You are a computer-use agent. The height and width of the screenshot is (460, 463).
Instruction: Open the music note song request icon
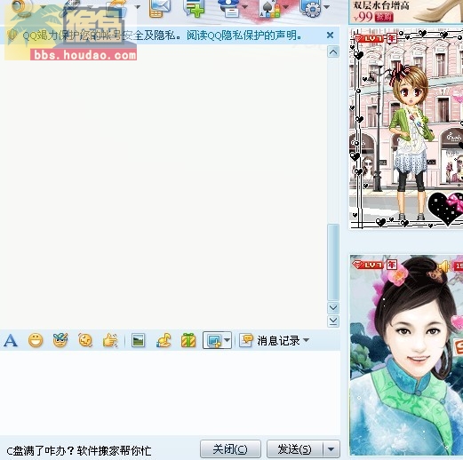pyautogui.click(x=164, y=340)
